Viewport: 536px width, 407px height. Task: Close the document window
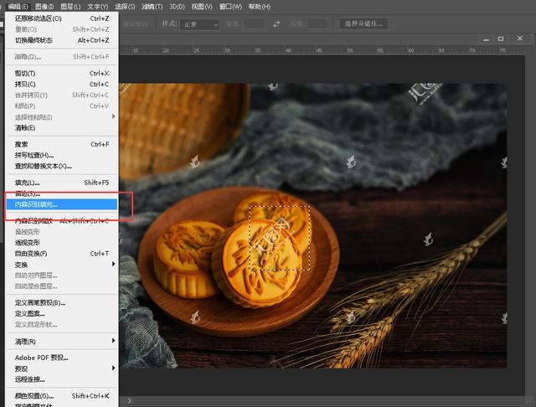click(x=520, y=39)
